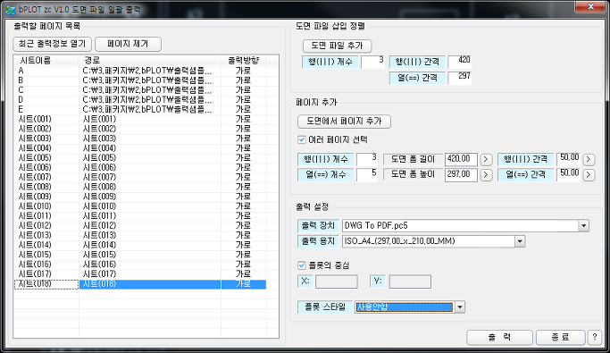This screenshot has height=353, width=610.
Task: Click the 가로 cell in 시트(010) row
Action: (243, 206)
